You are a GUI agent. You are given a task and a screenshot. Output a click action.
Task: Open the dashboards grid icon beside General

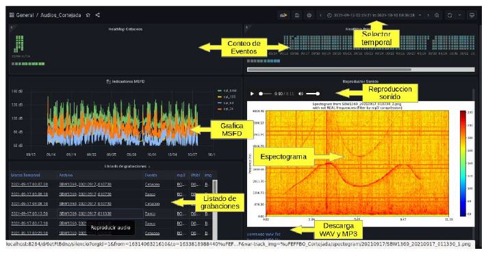(12, 15)
